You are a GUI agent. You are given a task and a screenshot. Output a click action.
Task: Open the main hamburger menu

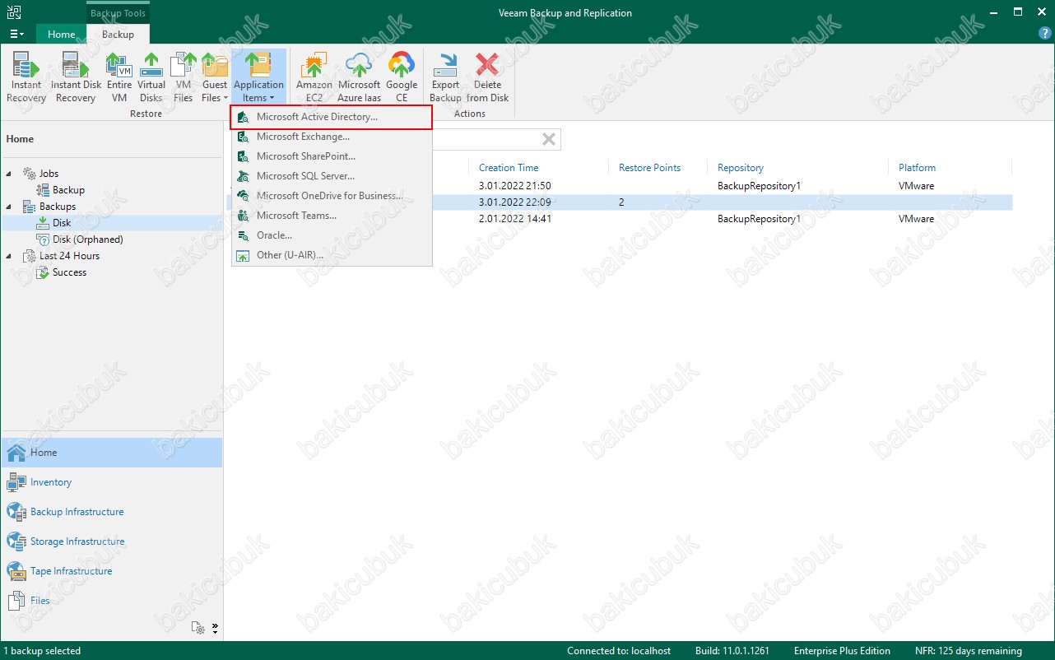coord(16,35)
